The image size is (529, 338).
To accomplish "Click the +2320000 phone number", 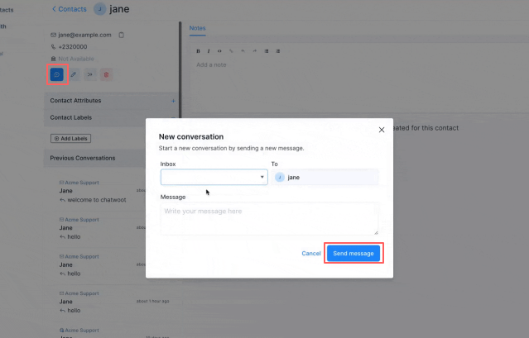I will [x=73, y=47].
